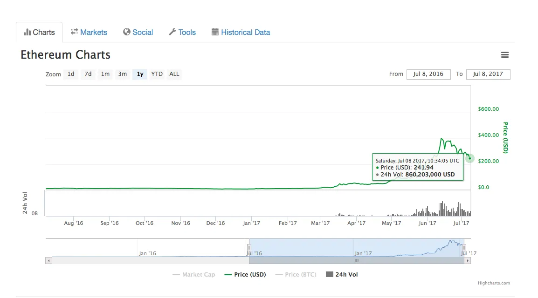Click the $600.00 axis label
Screen dimensions: 538x298
click(489, 109)
